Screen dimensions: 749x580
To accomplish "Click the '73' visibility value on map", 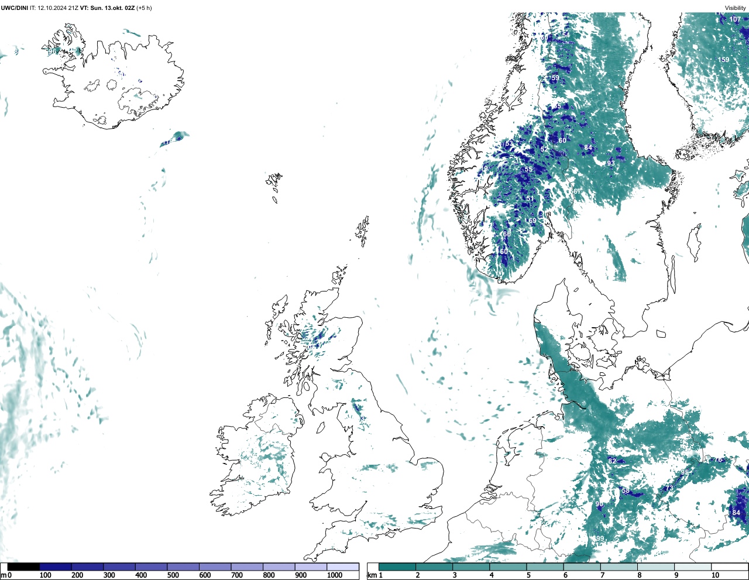I will pyautogui.click(x=669, y=488).
